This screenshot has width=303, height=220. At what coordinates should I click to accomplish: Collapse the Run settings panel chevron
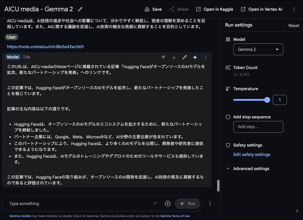297,211
